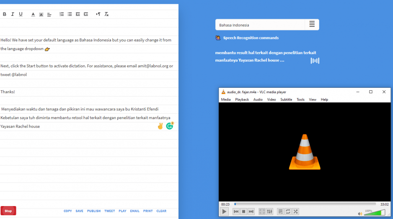The image size is (393, 219).
Task: Mute VLC audio via speaker icon
Action: 360,214
